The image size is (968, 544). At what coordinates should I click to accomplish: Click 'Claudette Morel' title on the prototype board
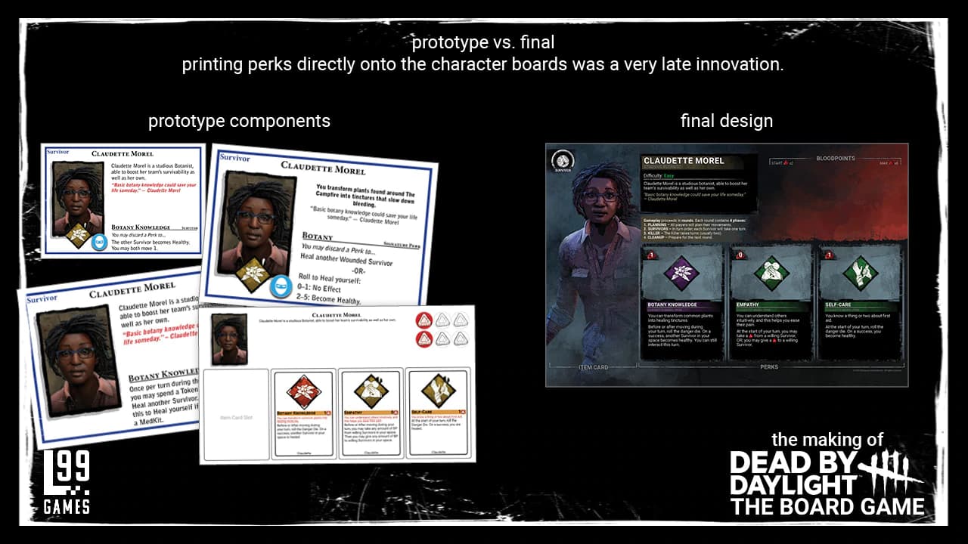click(337, 314)
